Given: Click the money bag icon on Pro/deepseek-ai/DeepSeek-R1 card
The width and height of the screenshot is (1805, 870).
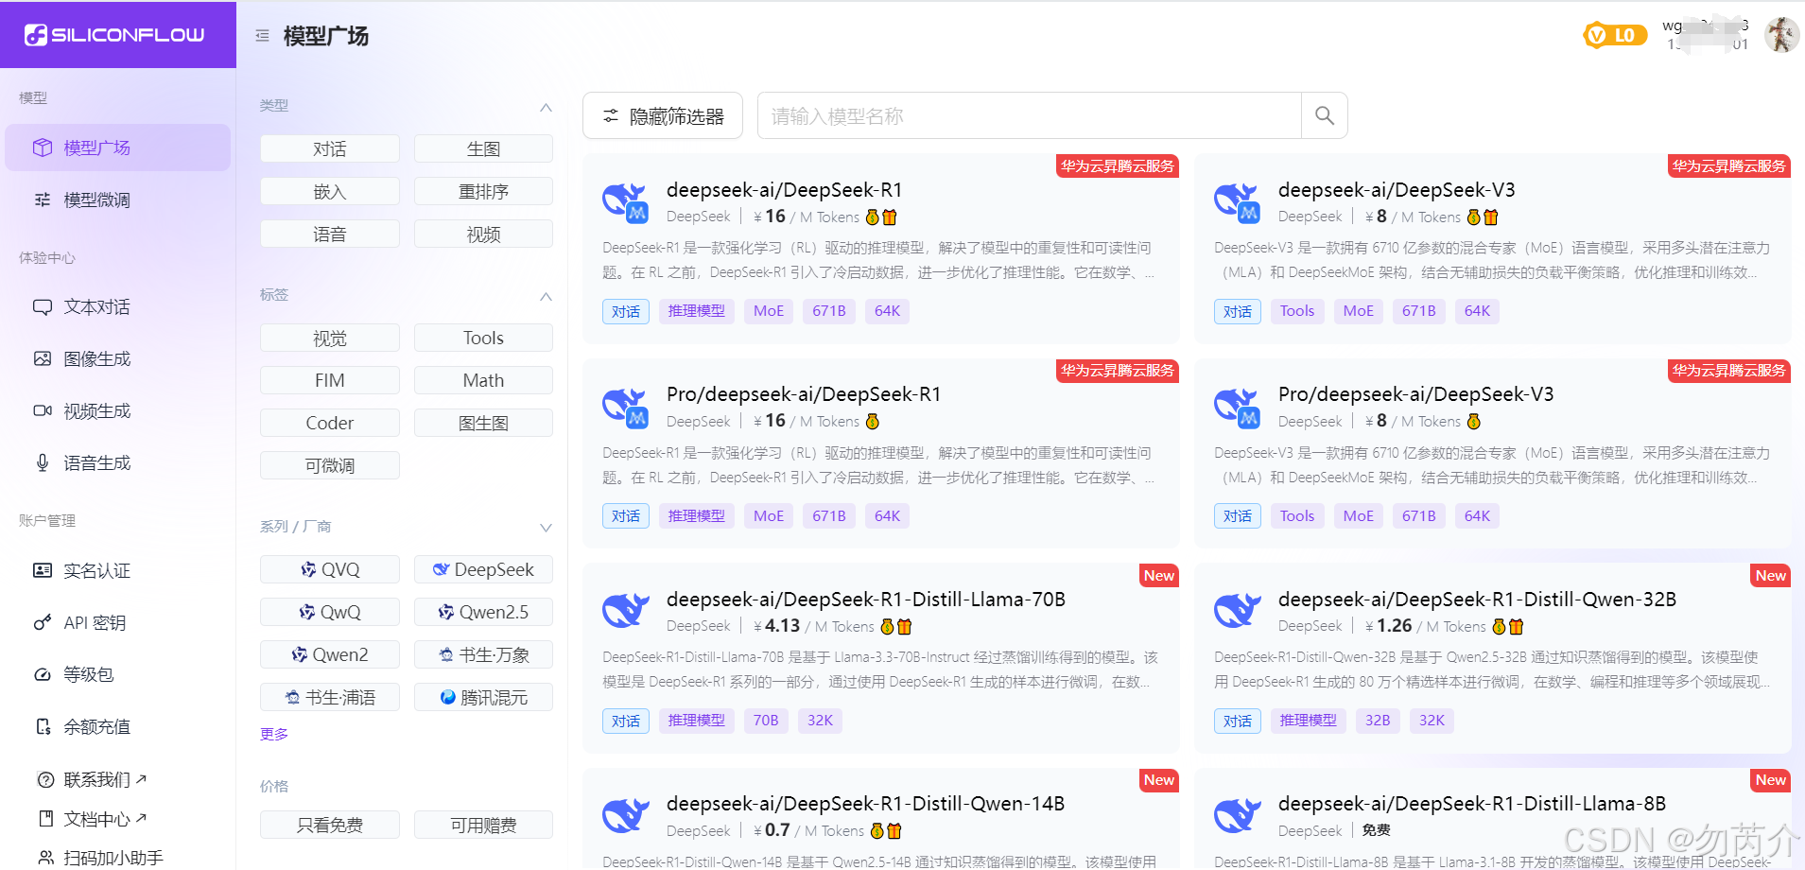Looking at the screenshot, I should pos(873,422).
